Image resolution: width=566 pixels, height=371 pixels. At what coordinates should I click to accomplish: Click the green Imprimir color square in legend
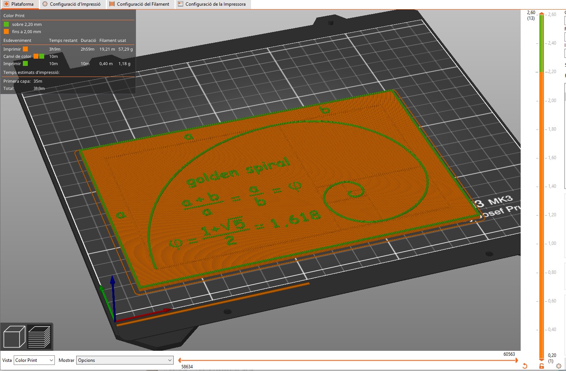25,64
